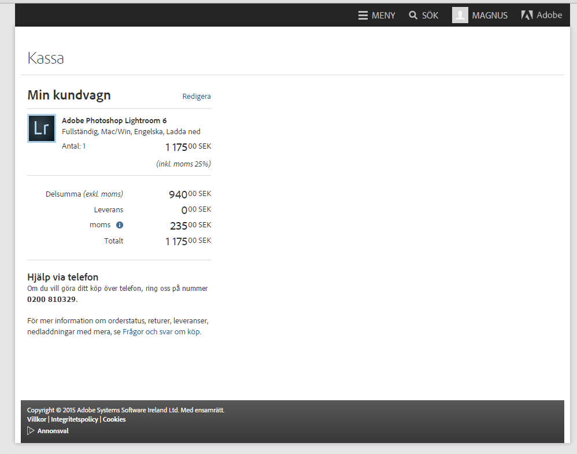This screenshot has height=454, width=577.
Task: Click Redigera to edit the cart
Action: click(x=197, y=96)
